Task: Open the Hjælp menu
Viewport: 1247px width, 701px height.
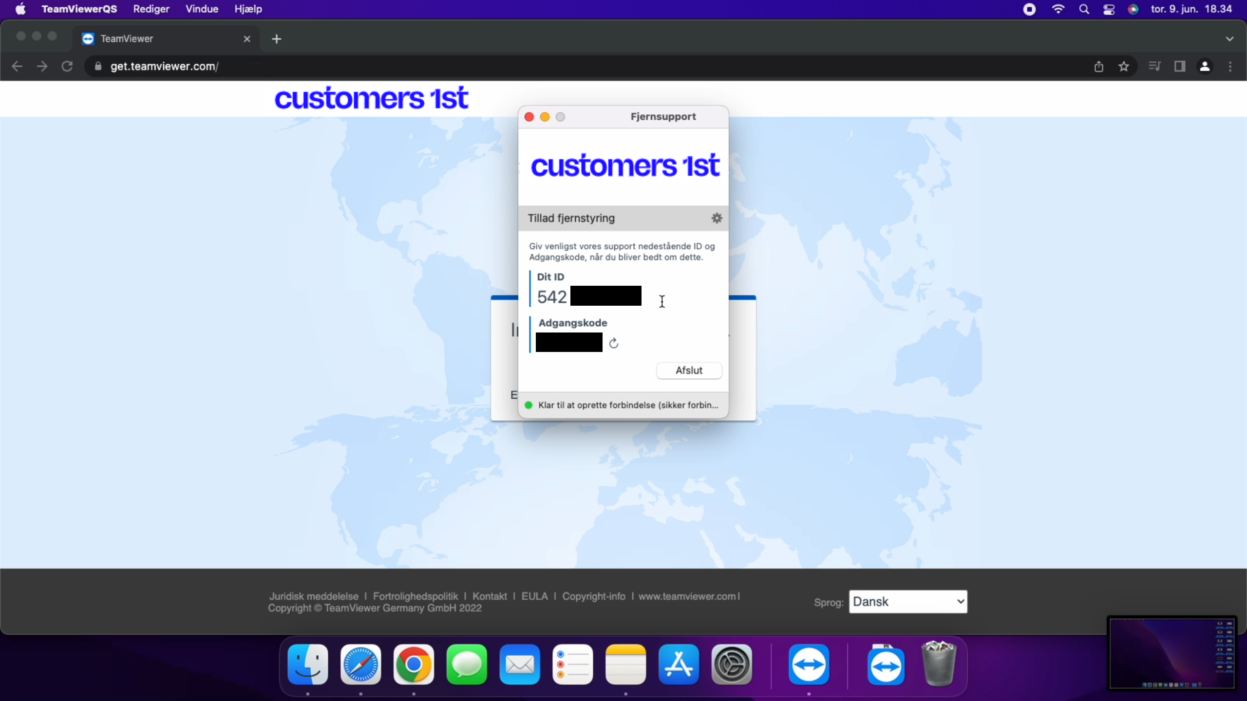Action: click(x=248, y=9)
